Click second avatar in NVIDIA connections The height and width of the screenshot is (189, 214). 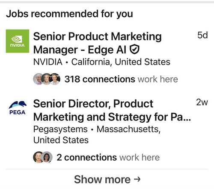click(x=46, y=79)
